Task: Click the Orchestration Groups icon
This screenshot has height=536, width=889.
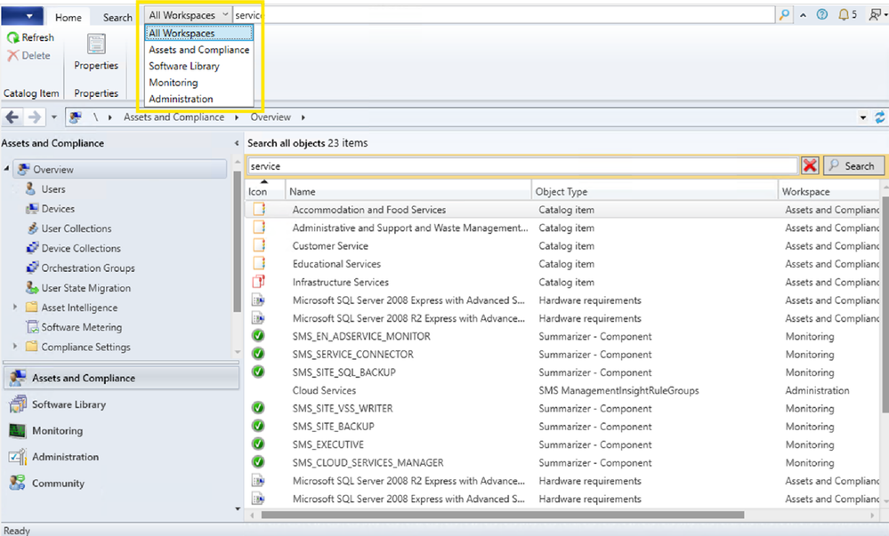Action: [32, 268]
